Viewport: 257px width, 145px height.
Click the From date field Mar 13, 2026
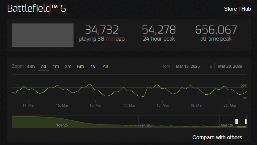[x=188, y=66]
